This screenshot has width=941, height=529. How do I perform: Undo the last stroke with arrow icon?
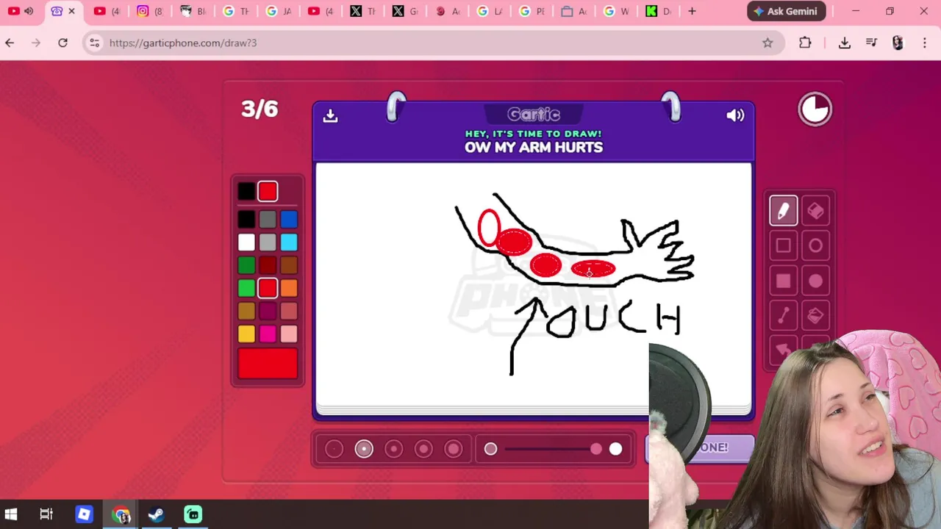(783, 350)
